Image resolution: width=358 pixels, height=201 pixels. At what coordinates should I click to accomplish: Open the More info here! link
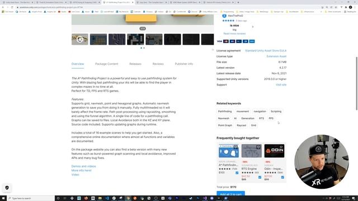tap(81, 170)
